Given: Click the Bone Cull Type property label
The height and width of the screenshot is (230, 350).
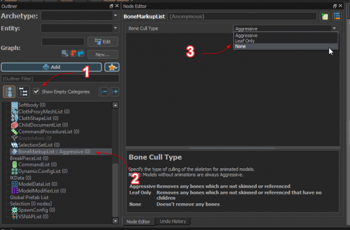Looking at the screenshot, I should 143,29.
